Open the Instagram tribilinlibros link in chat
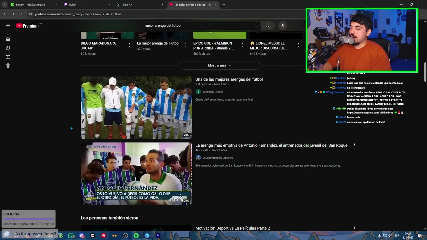 (370, 113)
